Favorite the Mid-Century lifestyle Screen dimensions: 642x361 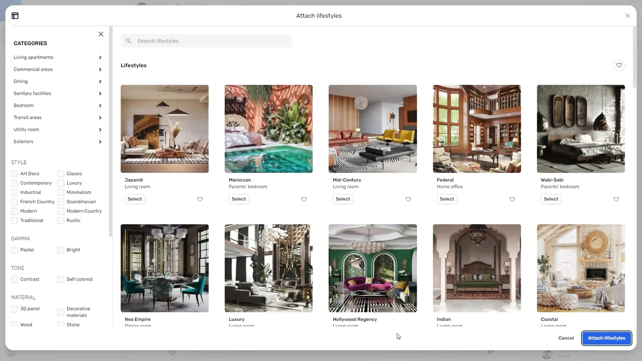(x=408, y=199)
